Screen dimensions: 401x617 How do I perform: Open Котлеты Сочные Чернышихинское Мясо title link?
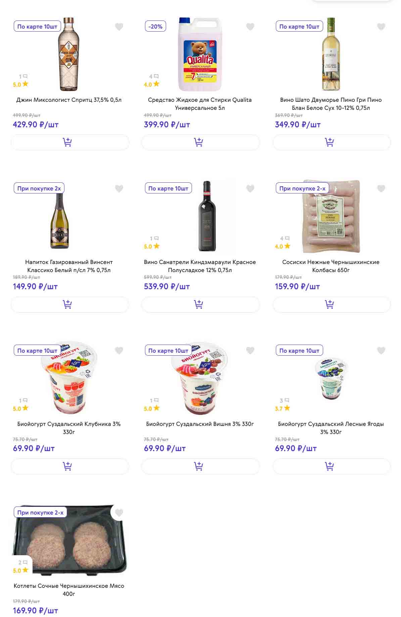click(x=69, y=590)
